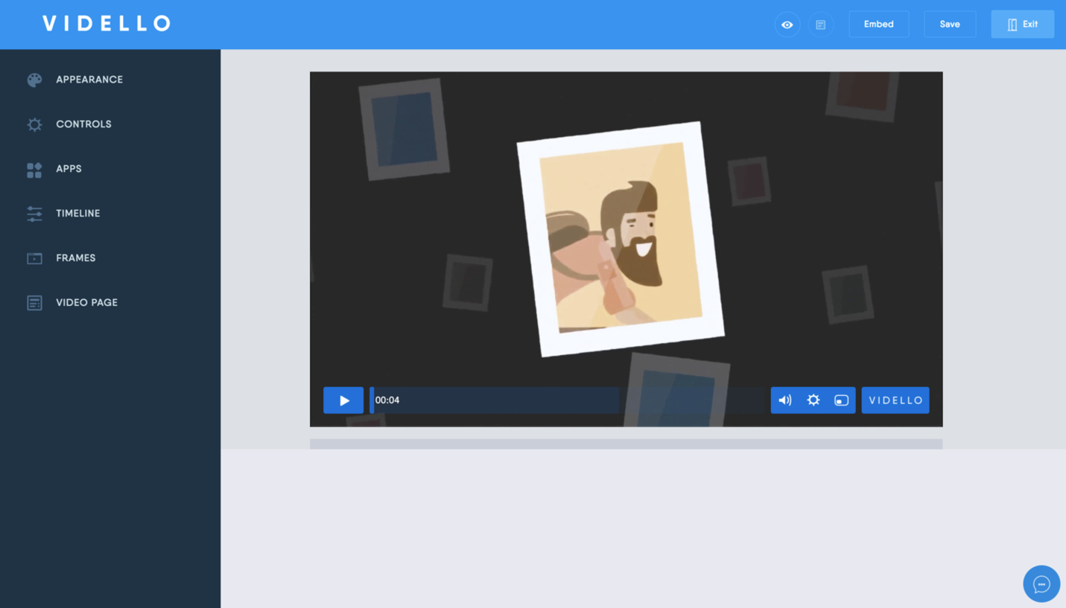Click the frame icon beside Frames

tap(34, 258)
